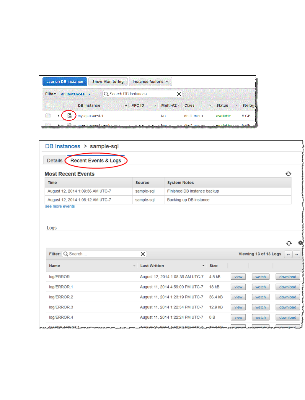Refresh the Most Recent Events list
This screenshot has width=305, height=400.
(288, 174)
